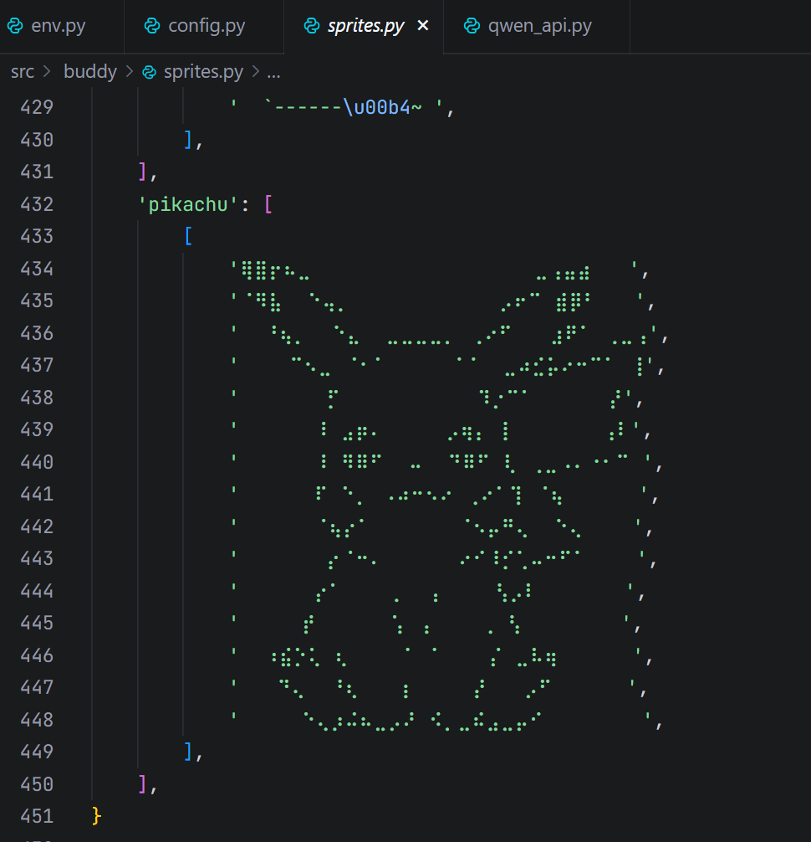Click the chevron after buddy in breadcrumb
This screenshot has height=842, width=811.
pyautogui.click(x=130, y=71)
